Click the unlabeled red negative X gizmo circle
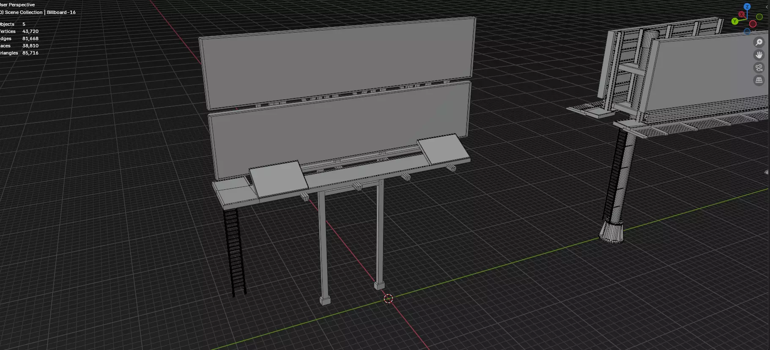This screenshot has height=350, width=770. (x=753, y=24)
